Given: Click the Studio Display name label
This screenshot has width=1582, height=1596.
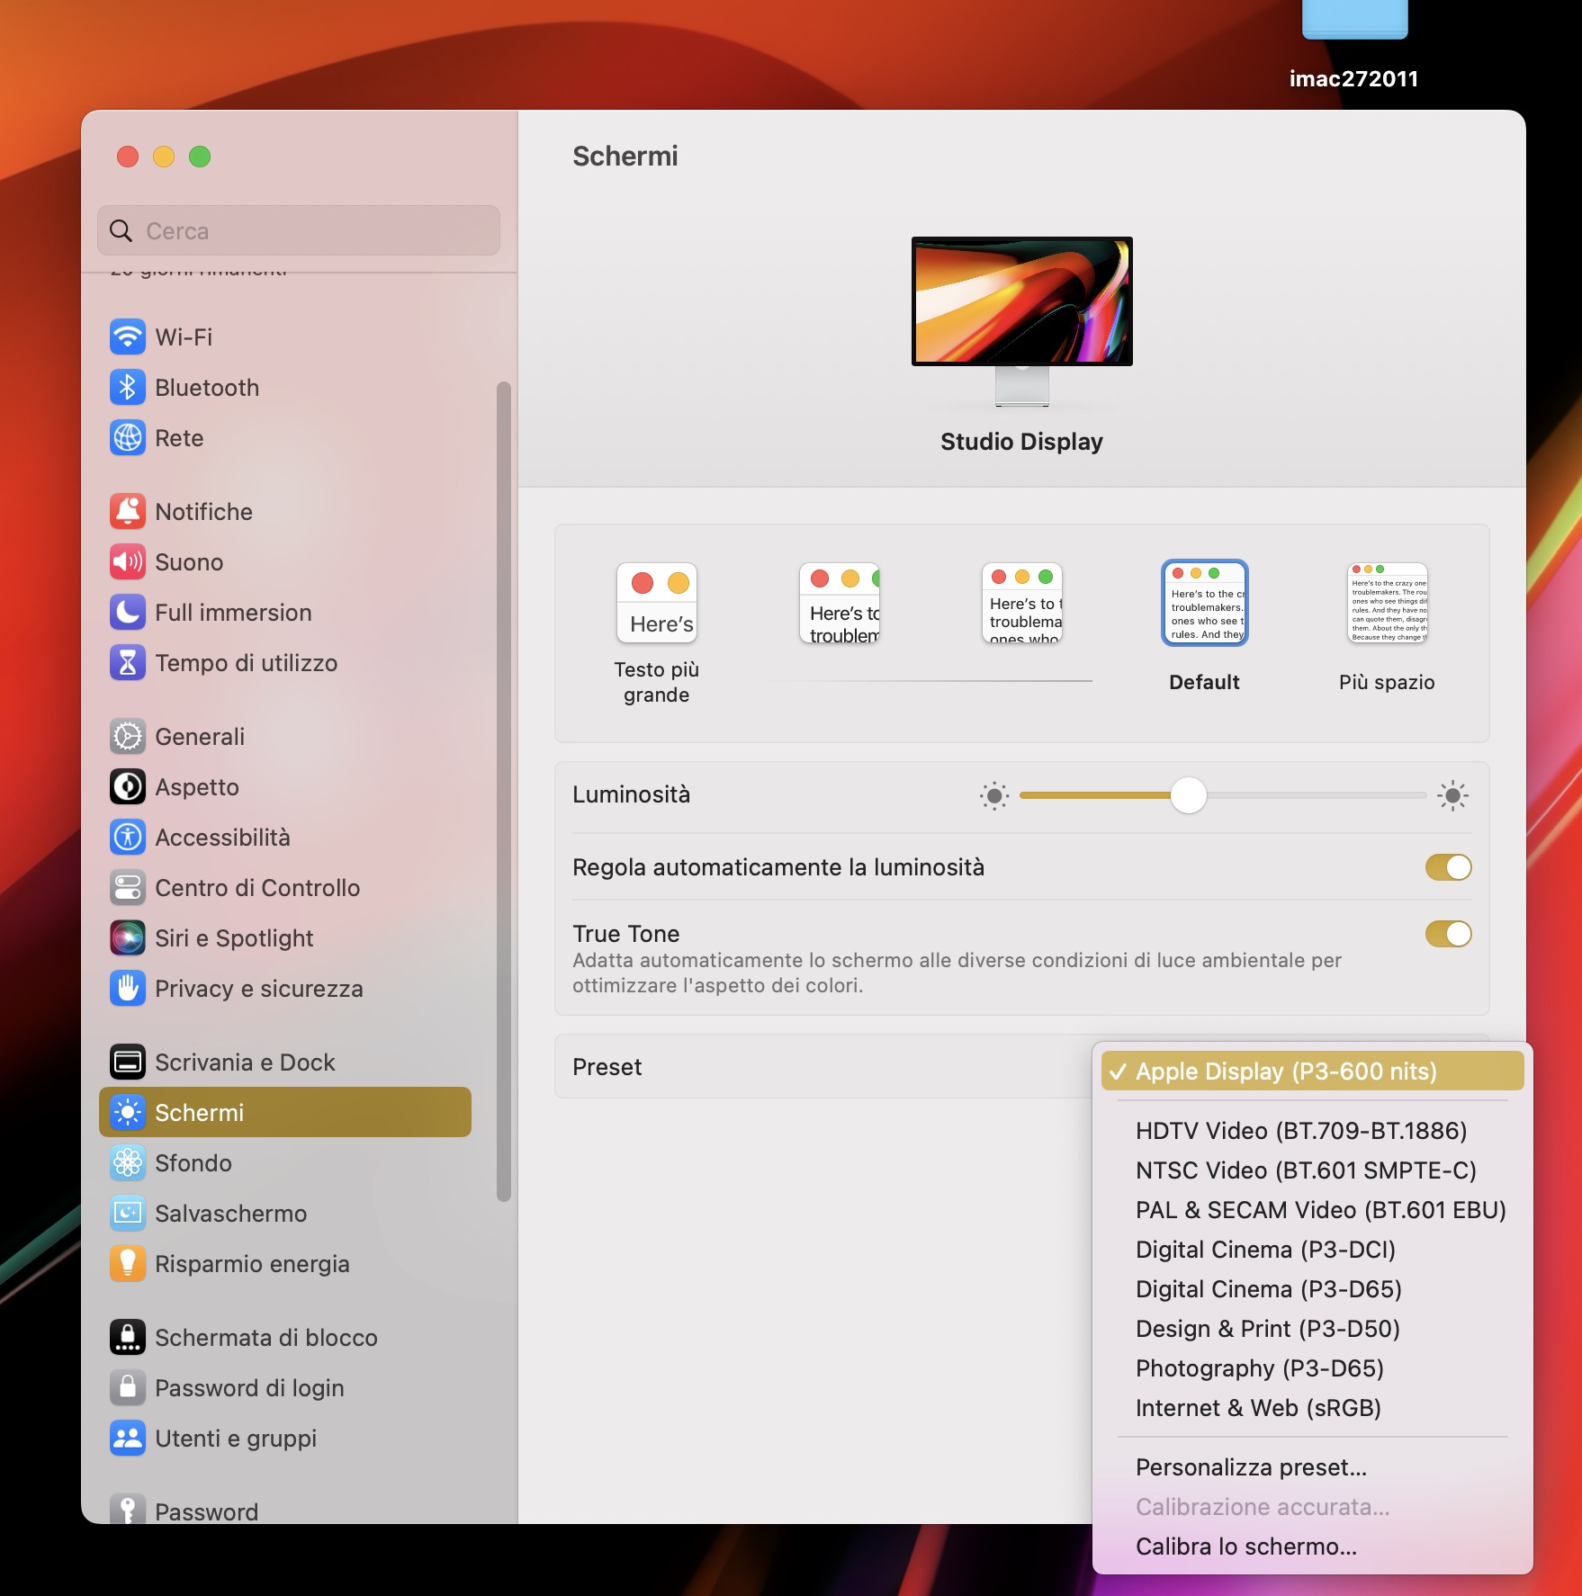Looking at the screenshot, I should pyautogui.click(x=1022, y=442).
